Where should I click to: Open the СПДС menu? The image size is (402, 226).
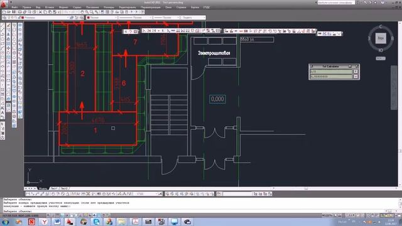coord(207,8)
